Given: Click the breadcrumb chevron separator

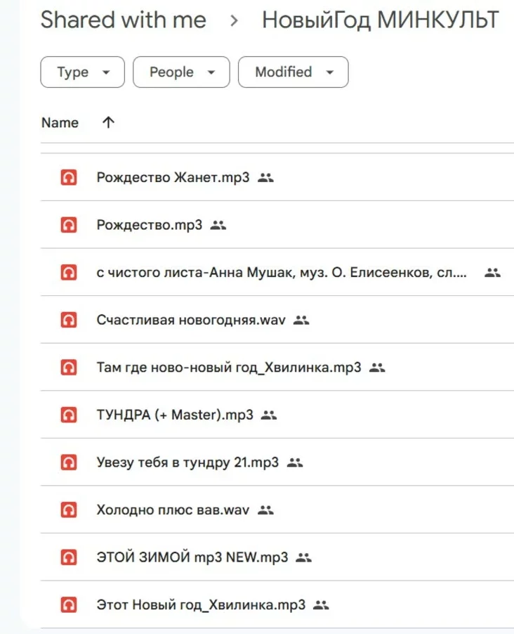Looking at the screenshot, I should (x=234, y=21).
